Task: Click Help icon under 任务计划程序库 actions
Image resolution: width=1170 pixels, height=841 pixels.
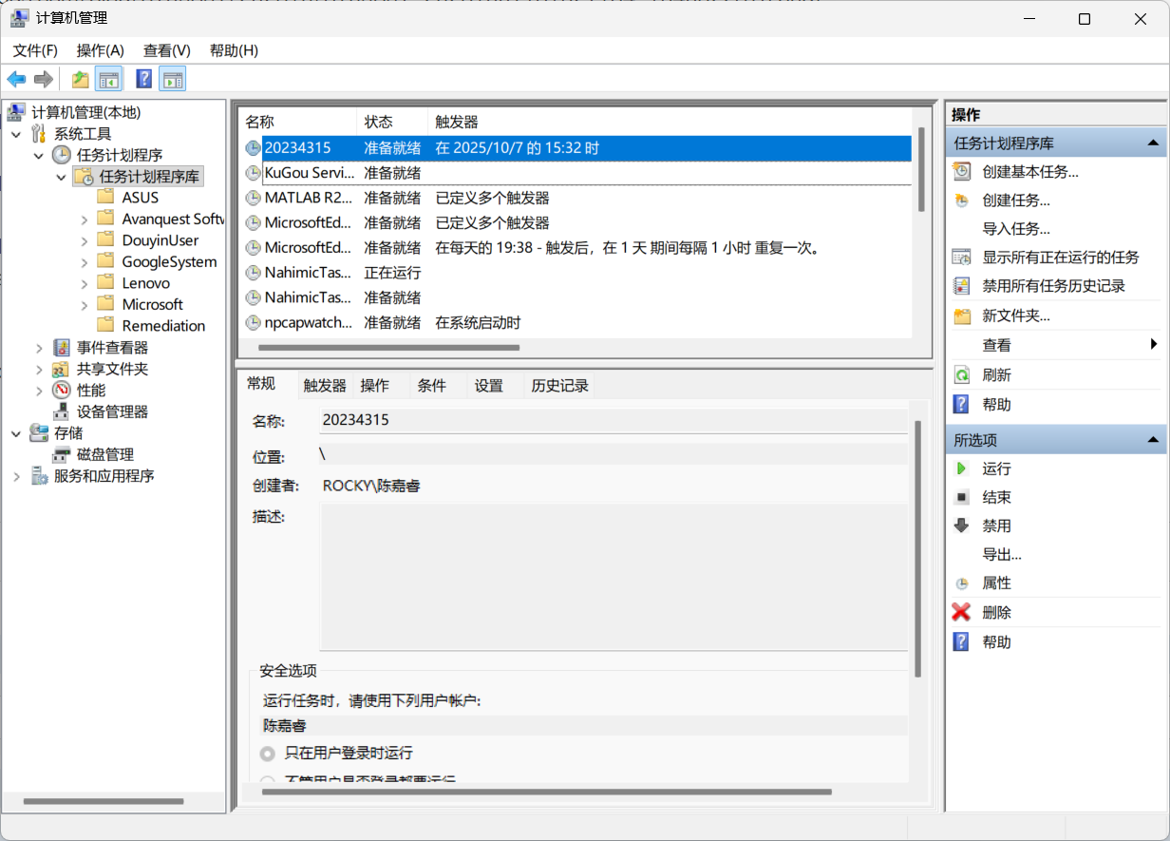Action: pos(962,405)
